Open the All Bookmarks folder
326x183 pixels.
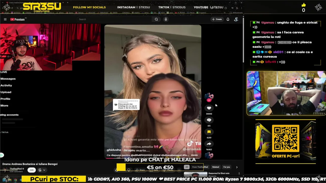pyautogui.click(x=236, y=12)
